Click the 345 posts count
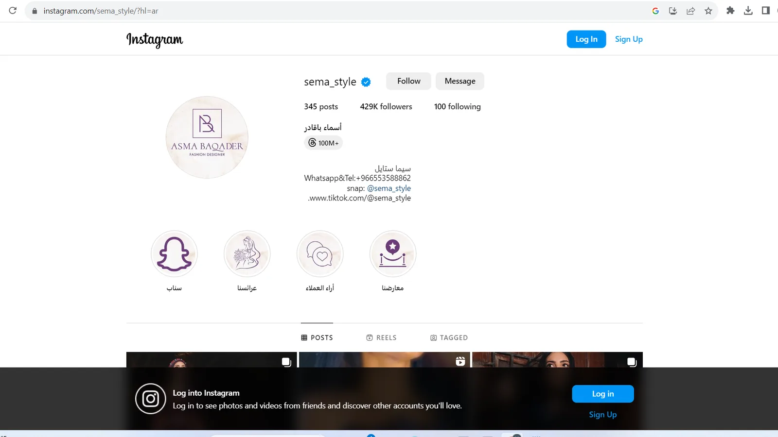Viewport: 778px width, 437px height. [321, 107]
